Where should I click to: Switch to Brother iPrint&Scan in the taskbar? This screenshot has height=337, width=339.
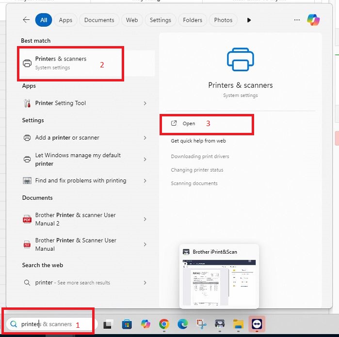tap(220, 324)
